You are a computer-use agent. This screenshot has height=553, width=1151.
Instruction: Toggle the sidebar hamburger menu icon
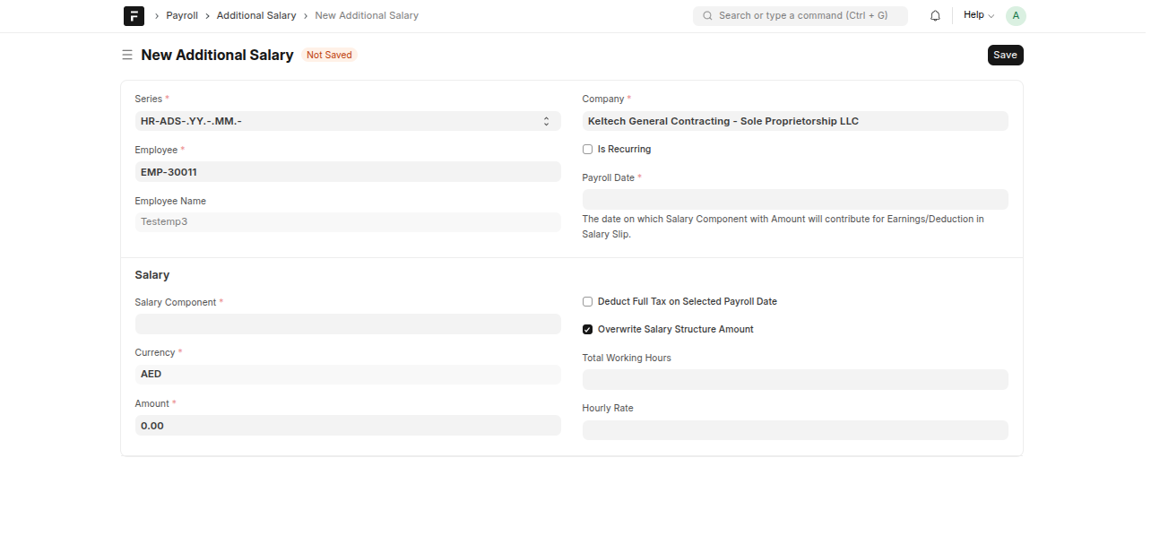coord(127,56)
